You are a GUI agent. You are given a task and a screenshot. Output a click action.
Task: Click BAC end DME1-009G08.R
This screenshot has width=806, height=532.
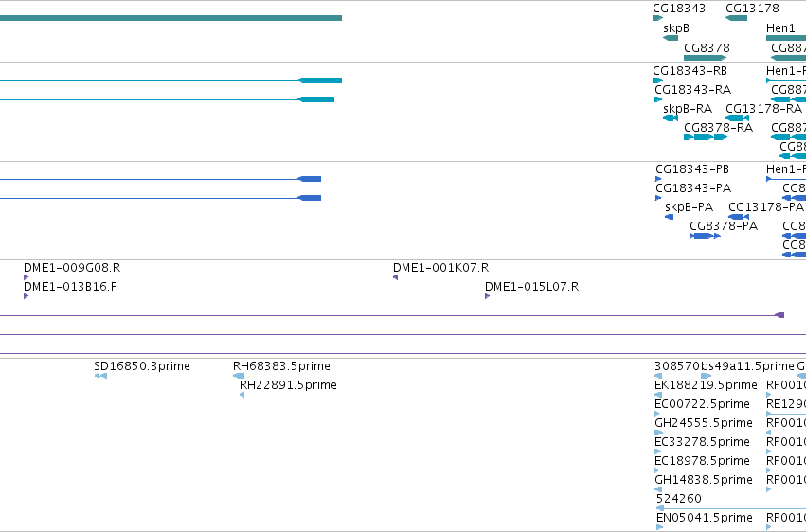(x=72, y=268)
